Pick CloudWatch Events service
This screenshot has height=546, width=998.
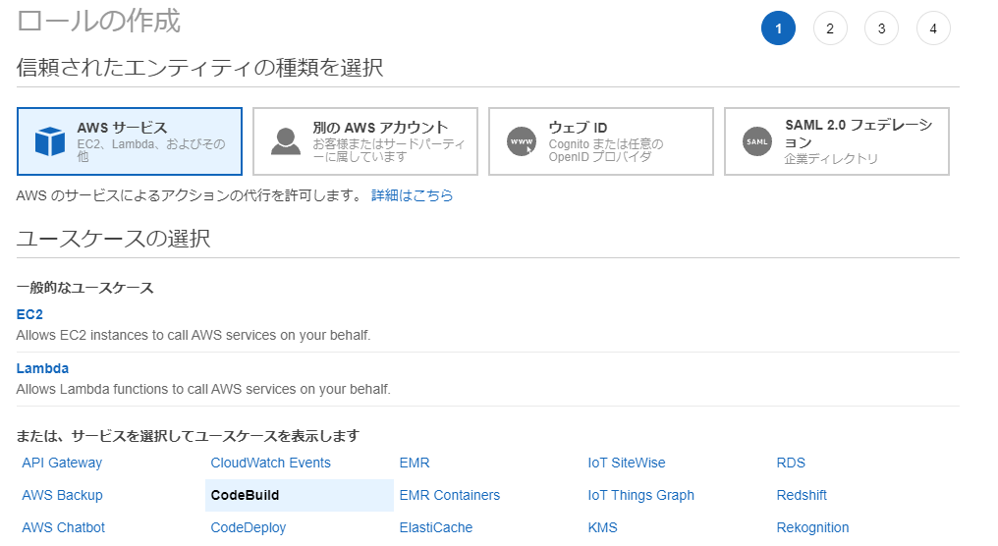coord(270,463)
